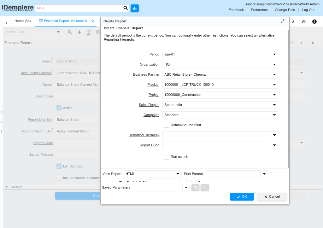This screenshot has height=228, width=323.
Task: Jump to last record icon
Action: [313, 43]
